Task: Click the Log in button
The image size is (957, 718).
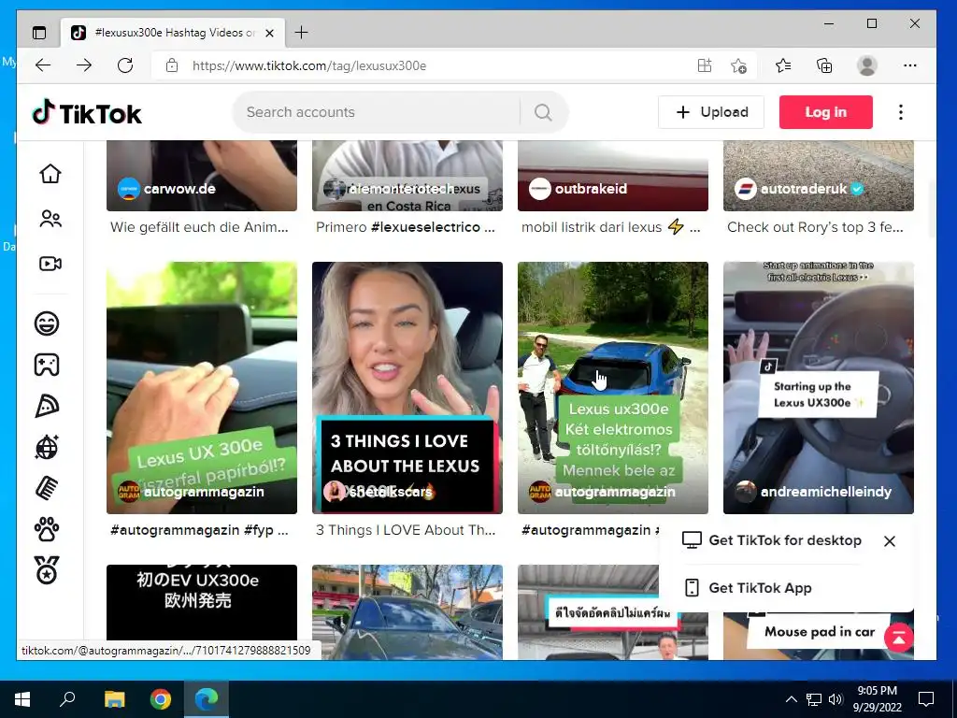Action: pyautogui.click(x=826, y=112)
